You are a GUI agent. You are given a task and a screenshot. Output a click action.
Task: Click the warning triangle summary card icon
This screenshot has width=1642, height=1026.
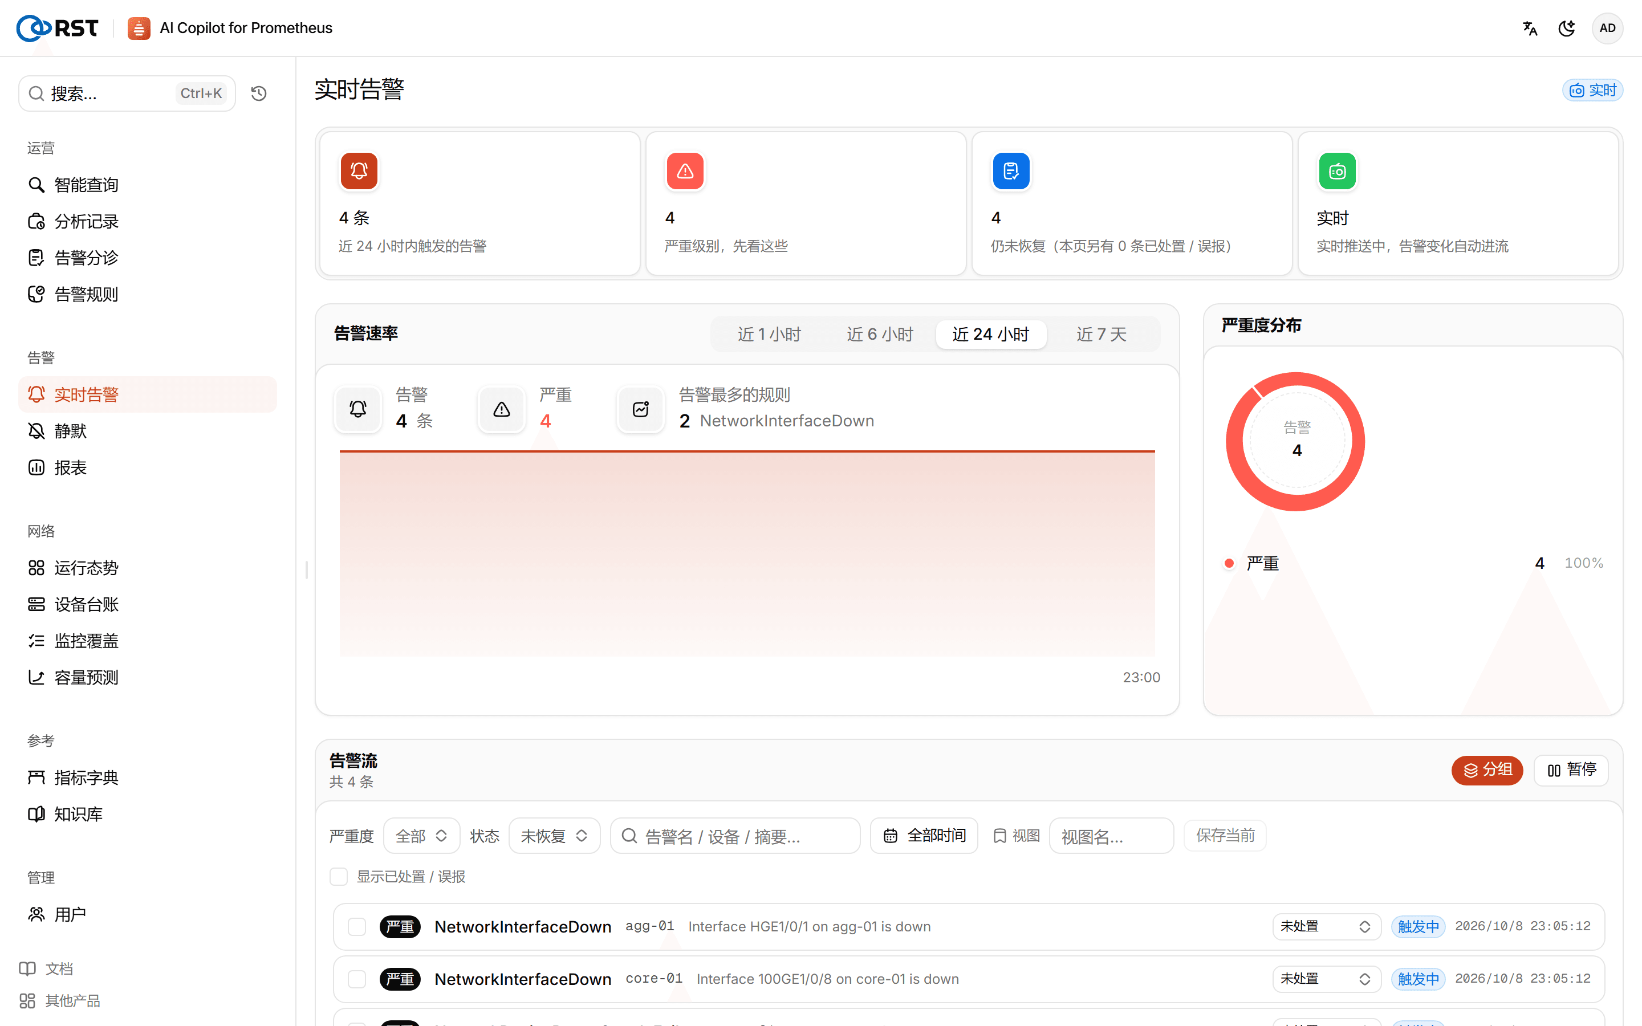(685, 171)
